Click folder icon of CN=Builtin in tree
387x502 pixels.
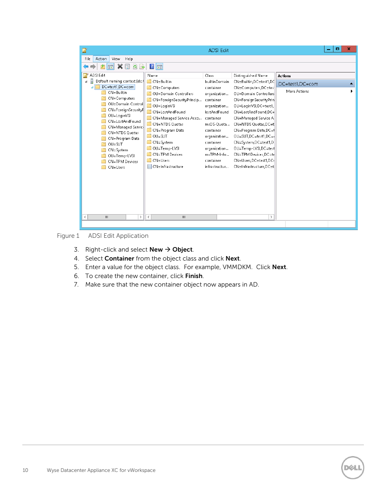coord(104,93)
